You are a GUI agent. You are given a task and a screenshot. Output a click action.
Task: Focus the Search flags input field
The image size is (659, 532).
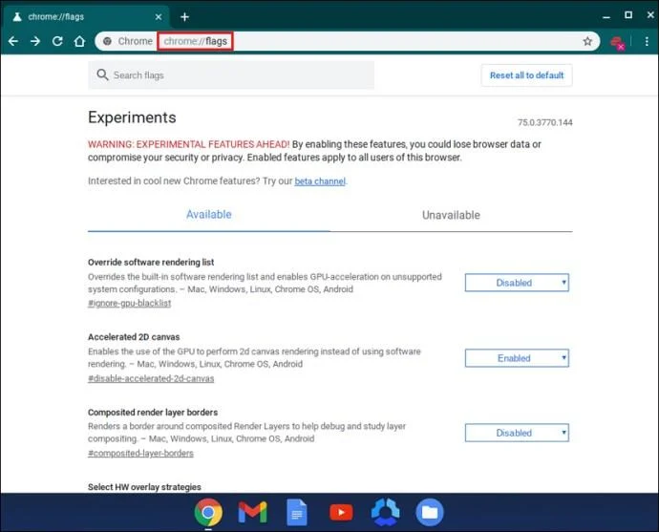[x=231, y=75]
